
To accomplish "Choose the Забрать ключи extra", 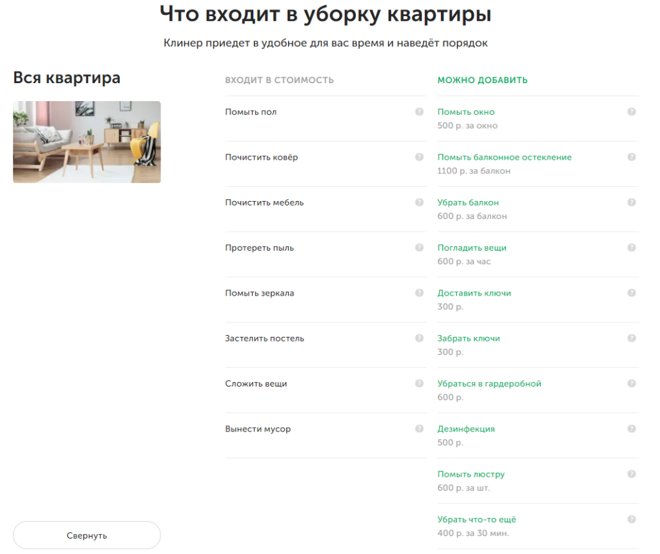I will (469, 339).
